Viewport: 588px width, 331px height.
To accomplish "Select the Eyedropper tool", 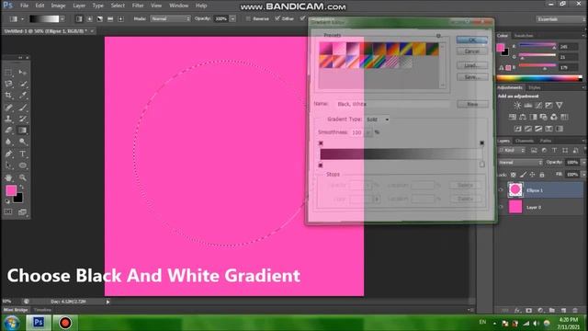I will (22, 96).
